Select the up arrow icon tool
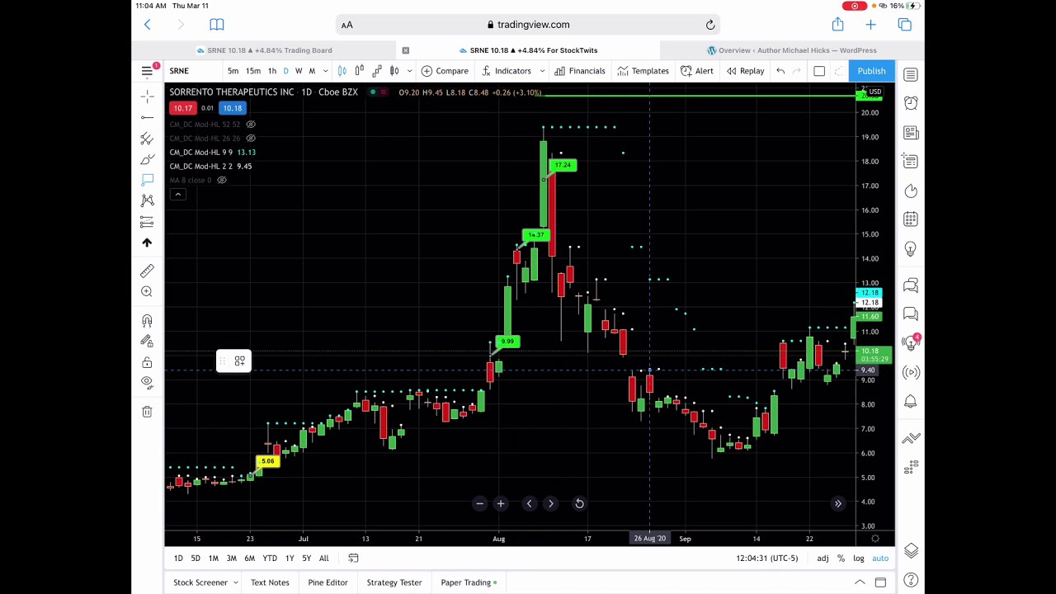Image resolution: width=1056 pixels, height=594 pixels. coord(147,243)
